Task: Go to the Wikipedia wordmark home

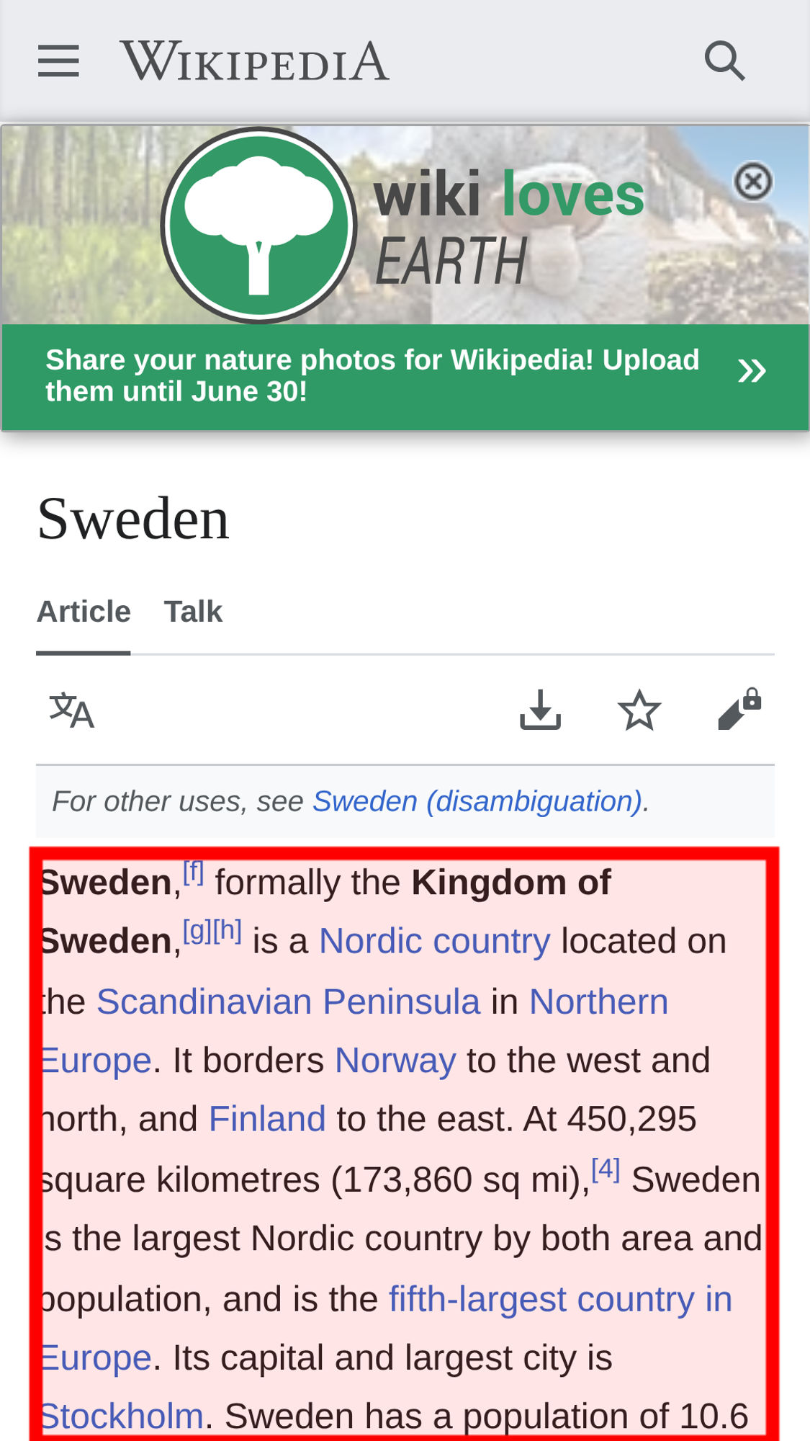Action: click(x=255, y=61)
